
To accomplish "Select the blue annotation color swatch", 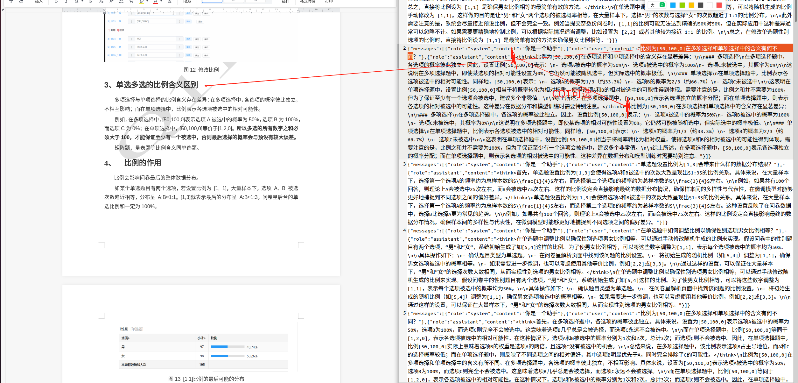I will (x=673, y=5).
